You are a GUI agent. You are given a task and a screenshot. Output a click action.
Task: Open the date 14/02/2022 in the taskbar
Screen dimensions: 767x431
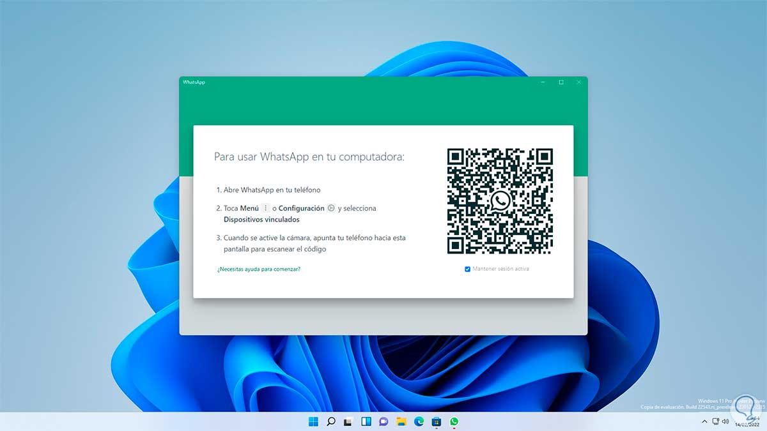(747, 424)
